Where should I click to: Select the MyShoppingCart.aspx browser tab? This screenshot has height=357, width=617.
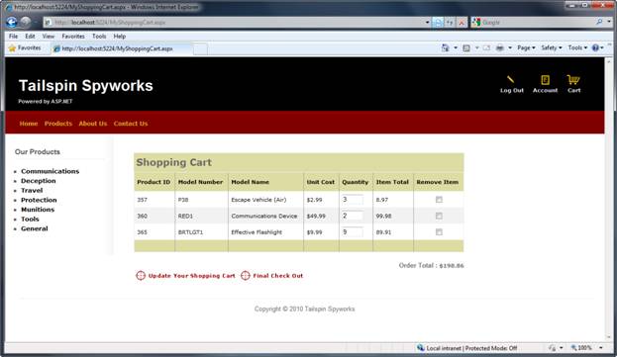pyautogui.click(x=121, y=48)
